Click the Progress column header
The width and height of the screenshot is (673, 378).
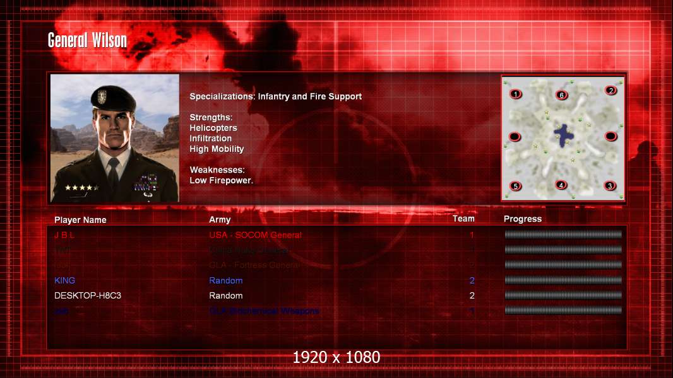(522, 219)
